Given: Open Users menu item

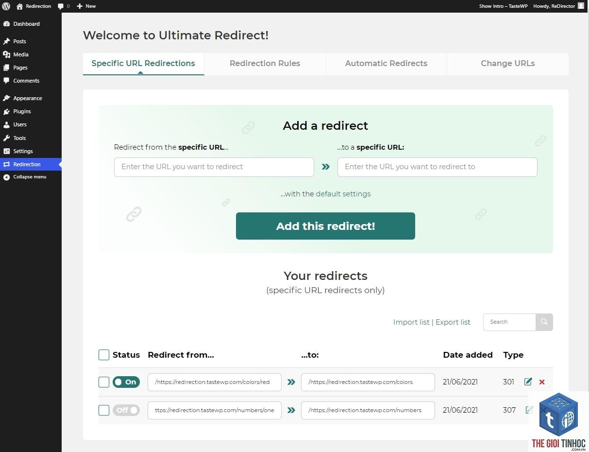Looking at the screenshot, I should 31,124.
